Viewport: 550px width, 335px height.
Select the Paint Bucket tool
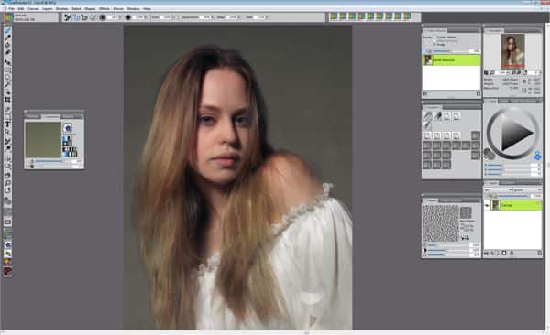[x=7, y=45]
